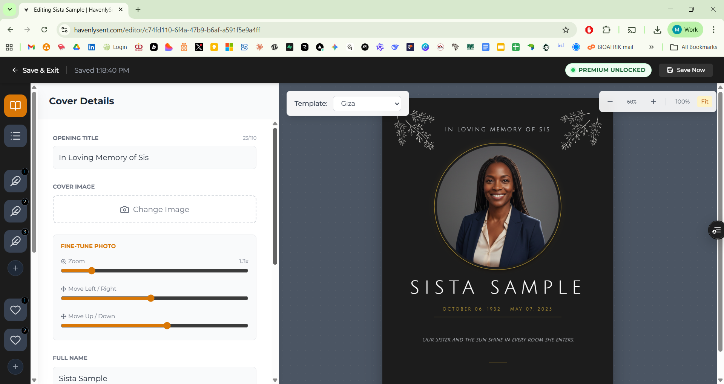Open X (Twitter) bookmark icon
Image resolution: width=724 pixels, height=384 pixels.
tap(199, 47)
